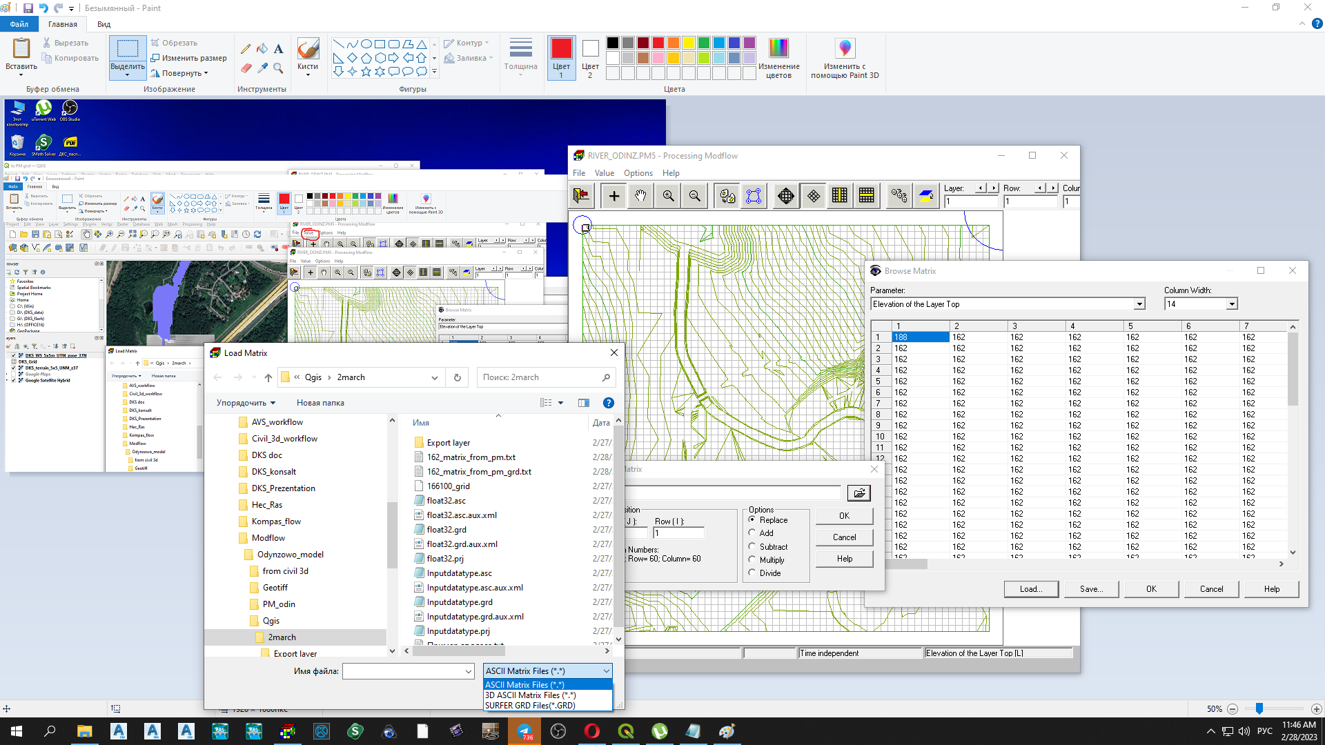
Task: Click the Save... button in Browse Matrix
Action: tap(1091, 589)
